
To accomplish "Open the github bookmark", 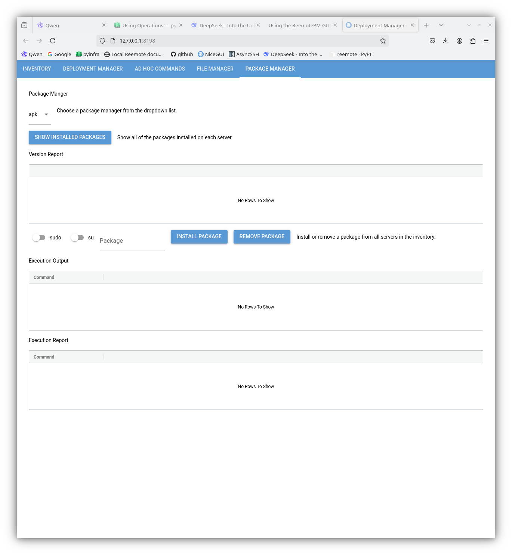I will point(182,54).
